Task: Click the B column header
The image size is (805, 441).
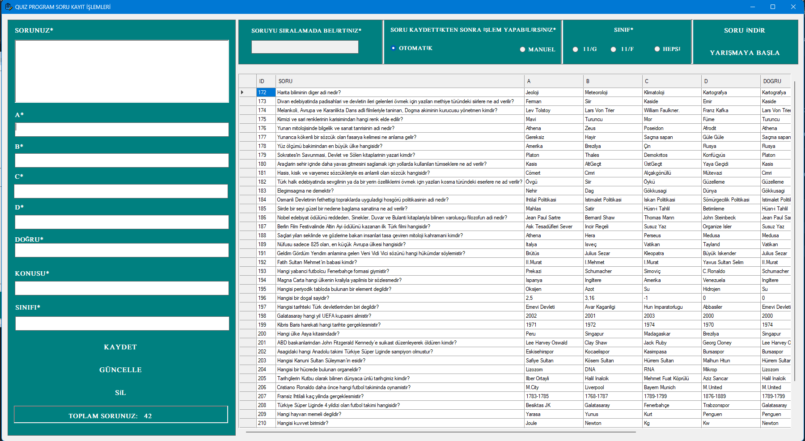Action: pos(613,81)
